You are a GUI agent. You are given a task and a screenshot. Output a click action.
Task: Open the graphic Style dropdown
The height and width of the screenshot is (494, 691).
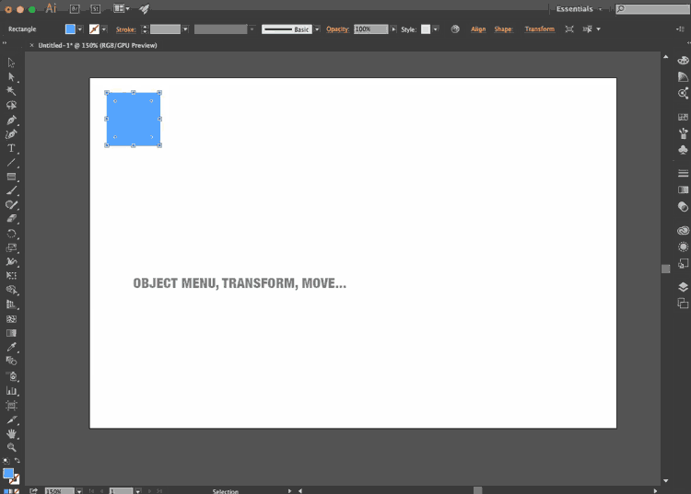(x=436, y=29)
